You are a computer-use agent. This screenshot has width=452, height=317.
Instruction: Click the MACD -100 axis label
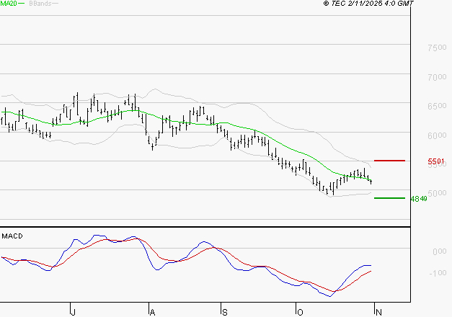pos(438,272)
